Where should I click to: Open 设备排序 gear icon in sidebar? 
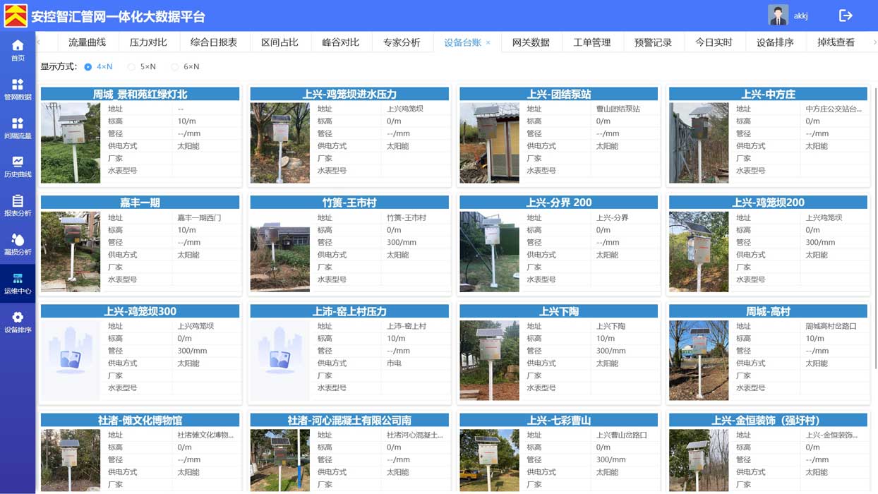pyautogui.click(x=18, y=322)
